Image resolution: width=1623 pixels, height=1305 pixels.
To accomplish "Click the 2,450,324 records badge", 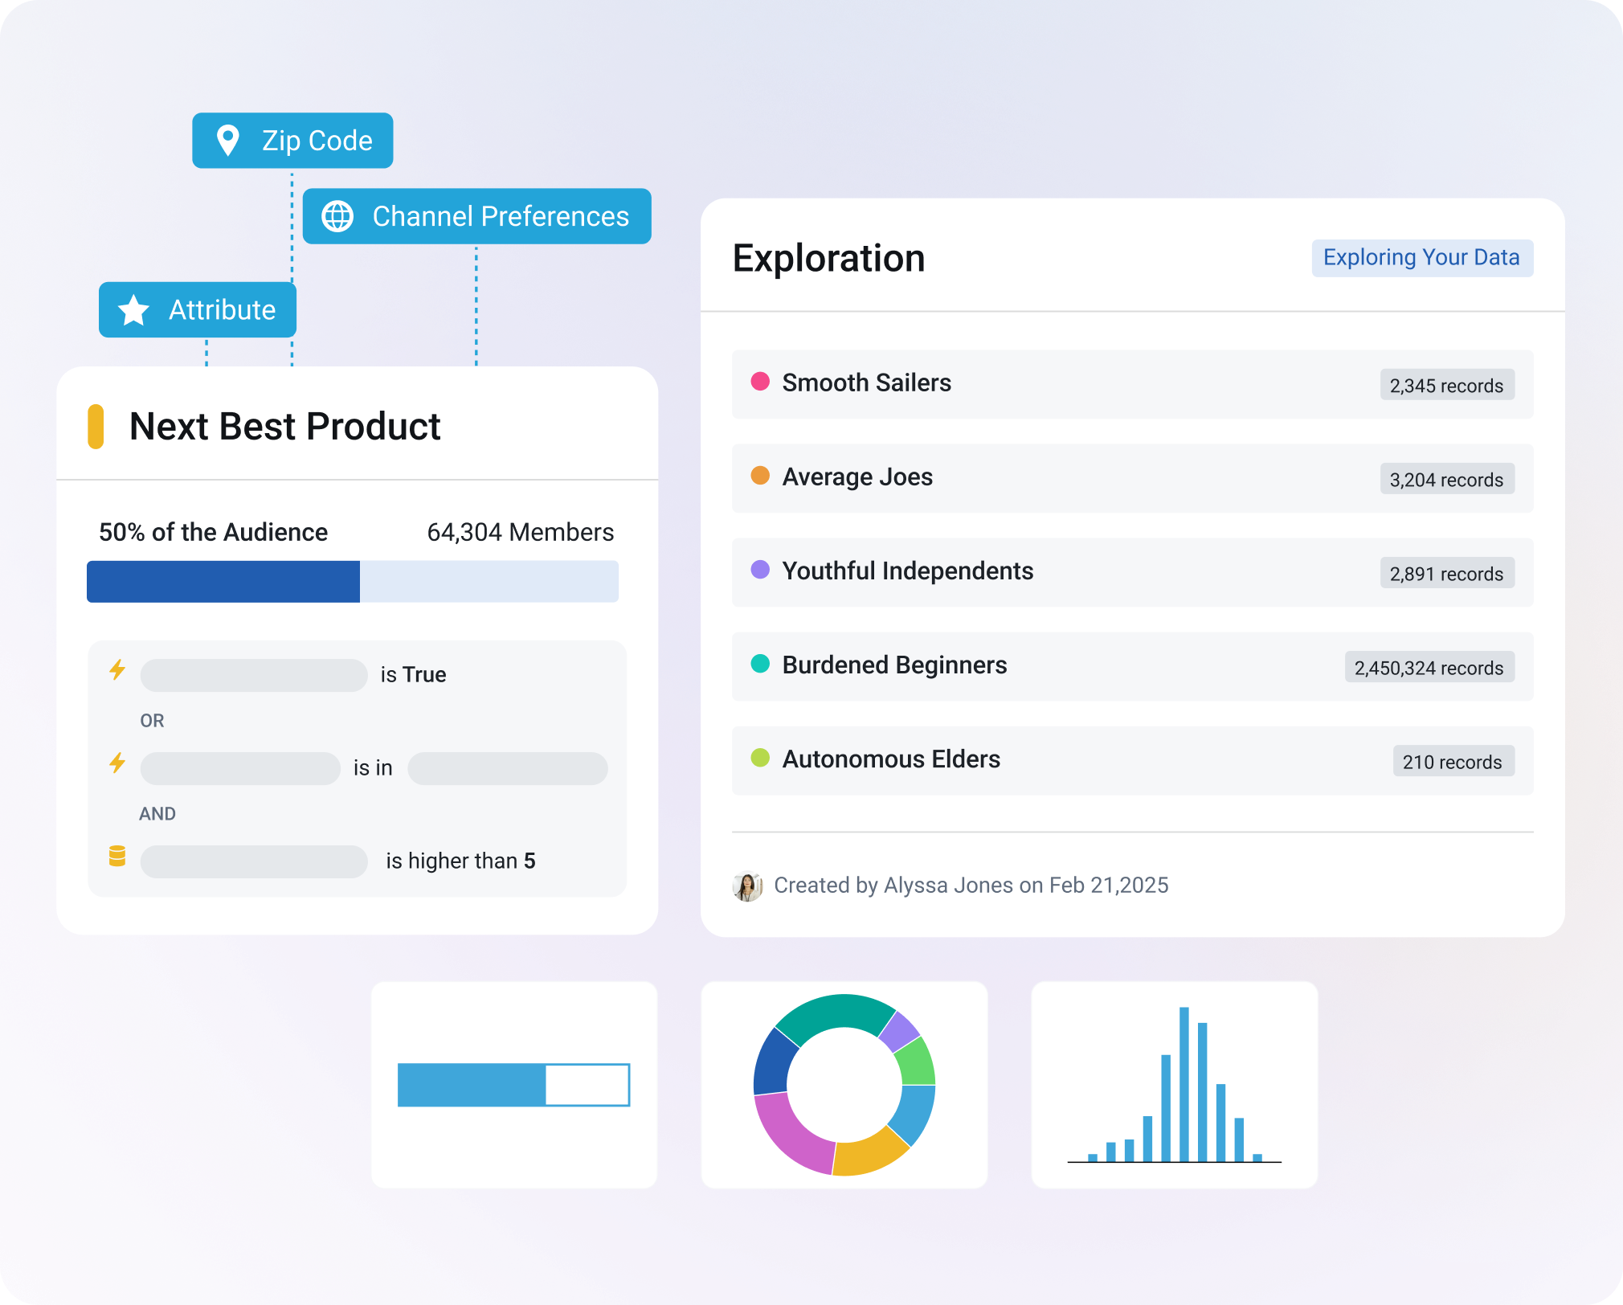I will point(1429,667).
